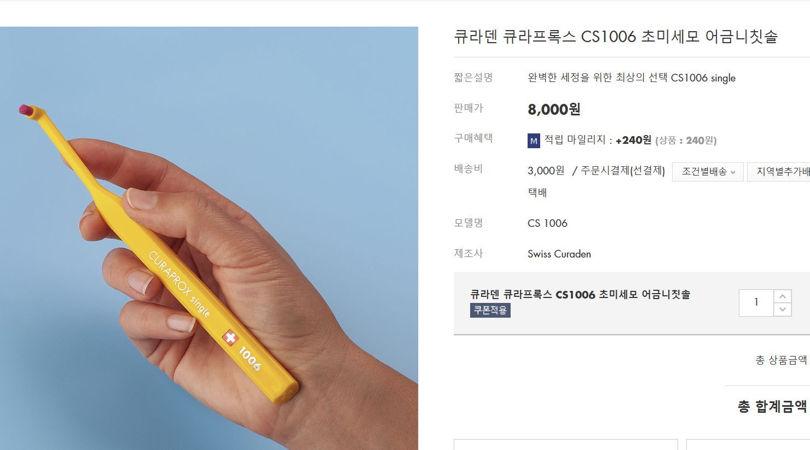Click the left outlined button at page bottom
Screen dimensions: 810x450
click(566, 445)
